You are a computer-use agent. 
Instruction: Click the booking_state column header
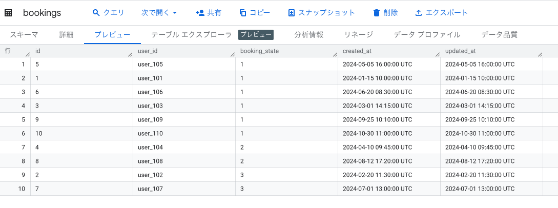(287, 51)
